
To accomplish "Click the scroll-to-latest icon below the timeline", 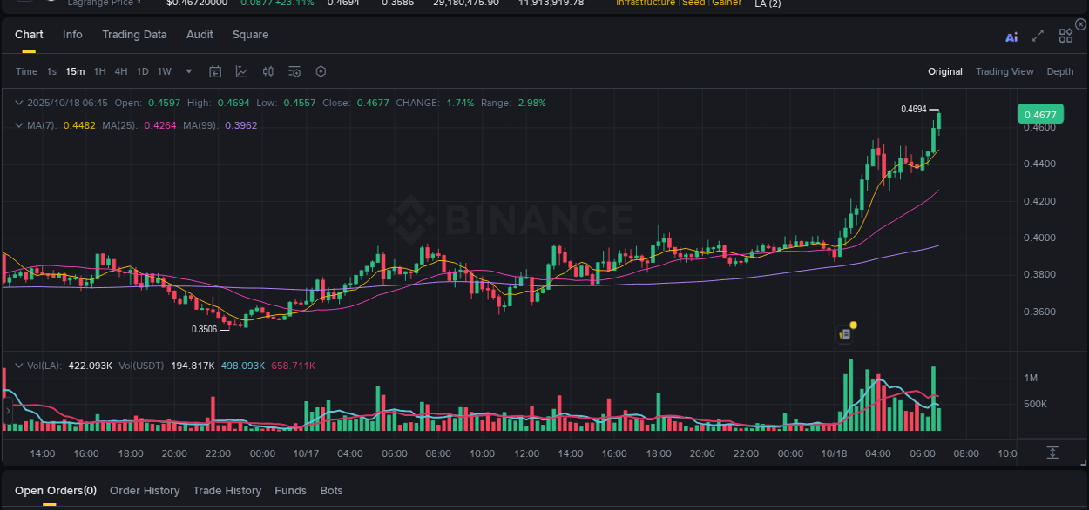I will [1052, 453].
